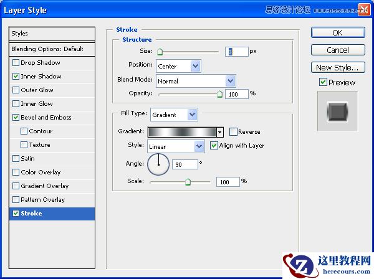This screenshot has height=279, width=374.
Task: Click the Opacity slider handle
Action: pos(219,94)
